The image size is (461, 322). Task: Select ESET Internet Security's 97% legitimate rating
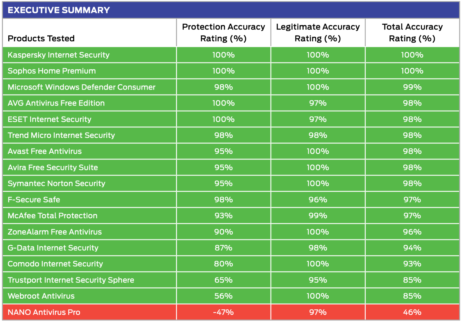[x=318, y=119]
